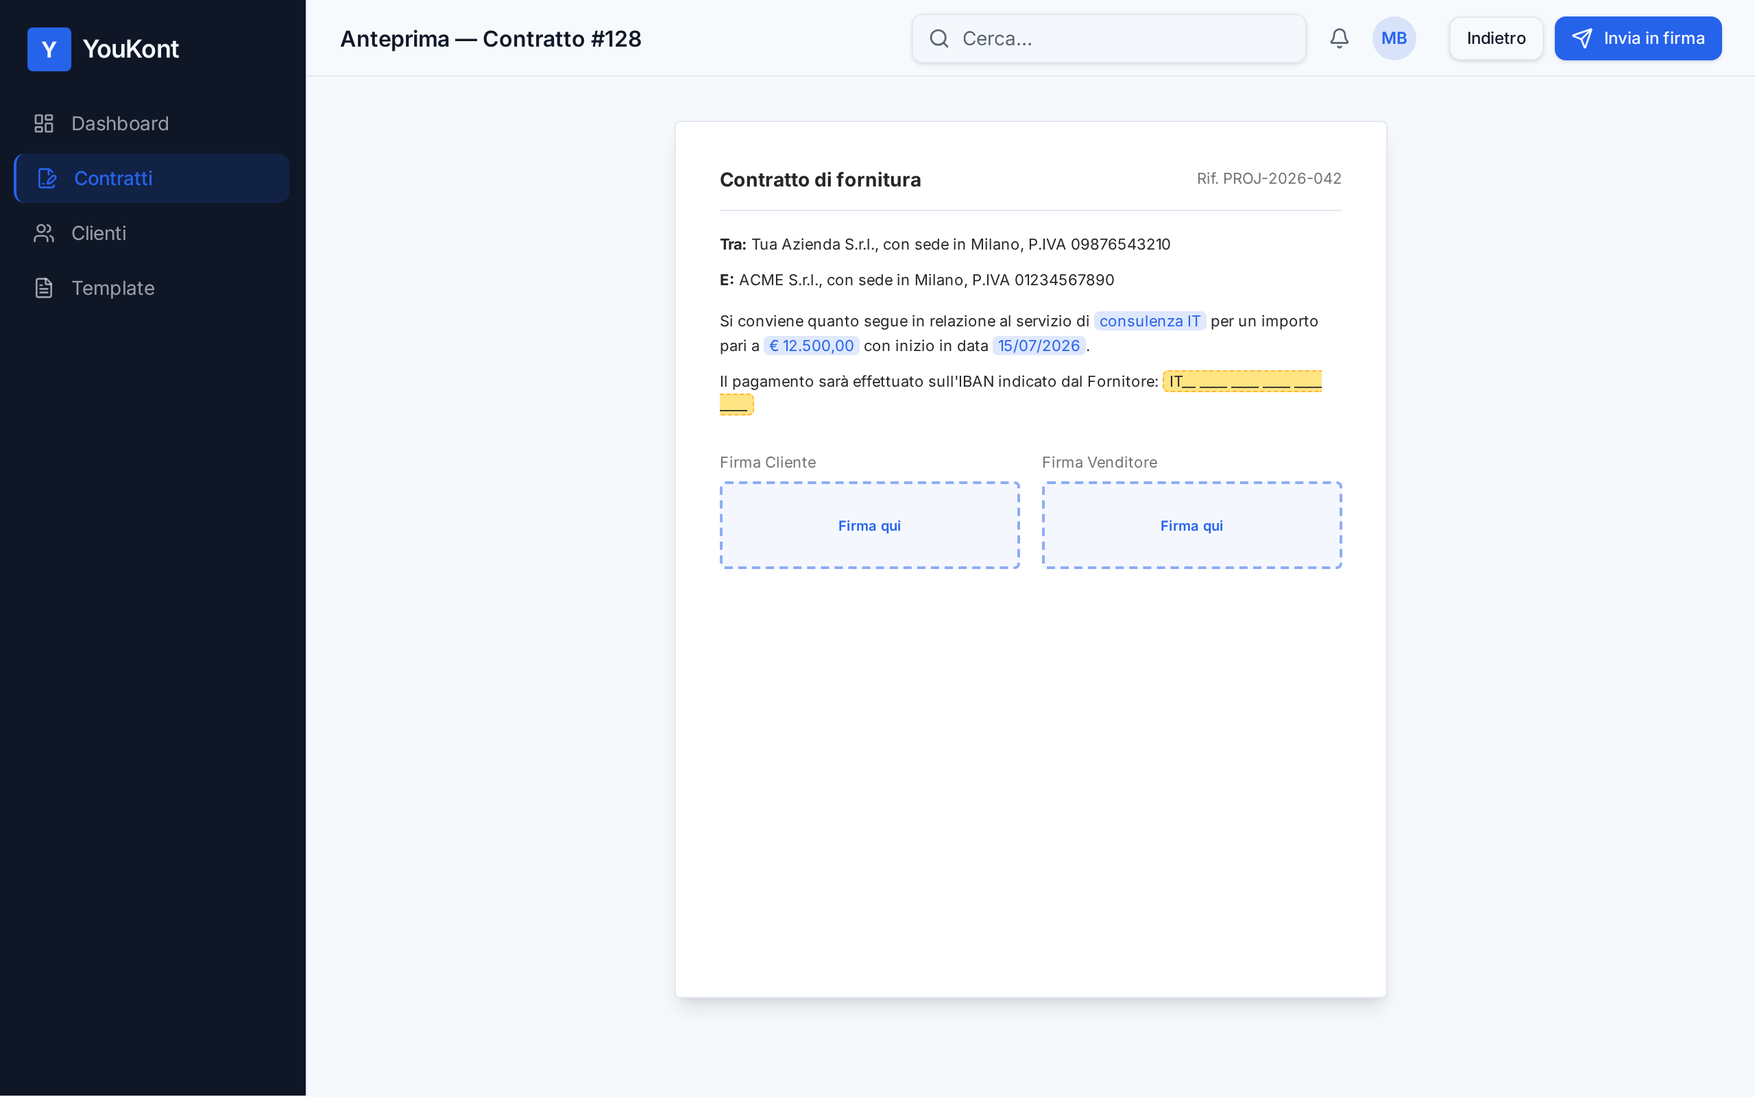Click the Firma Venditore label
Screen dimensions: 1755x1097
tap(1100, 462)
